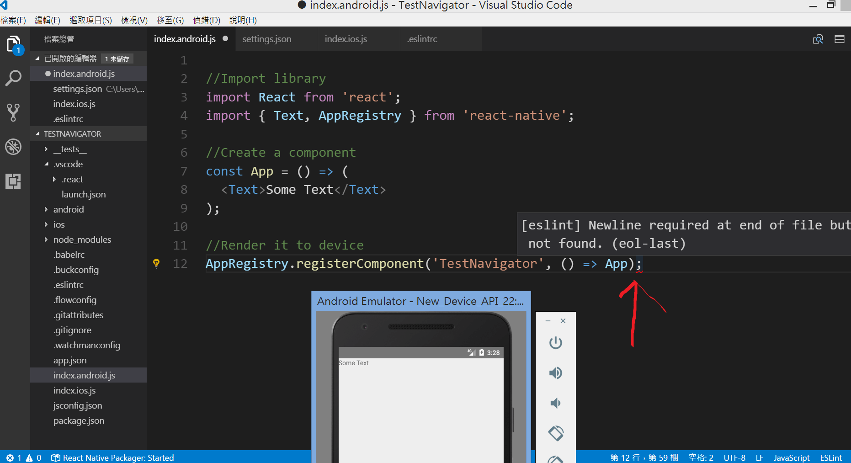Click volume up on emulator panel
Screen dimensions: 851x463
click(556, 373)
